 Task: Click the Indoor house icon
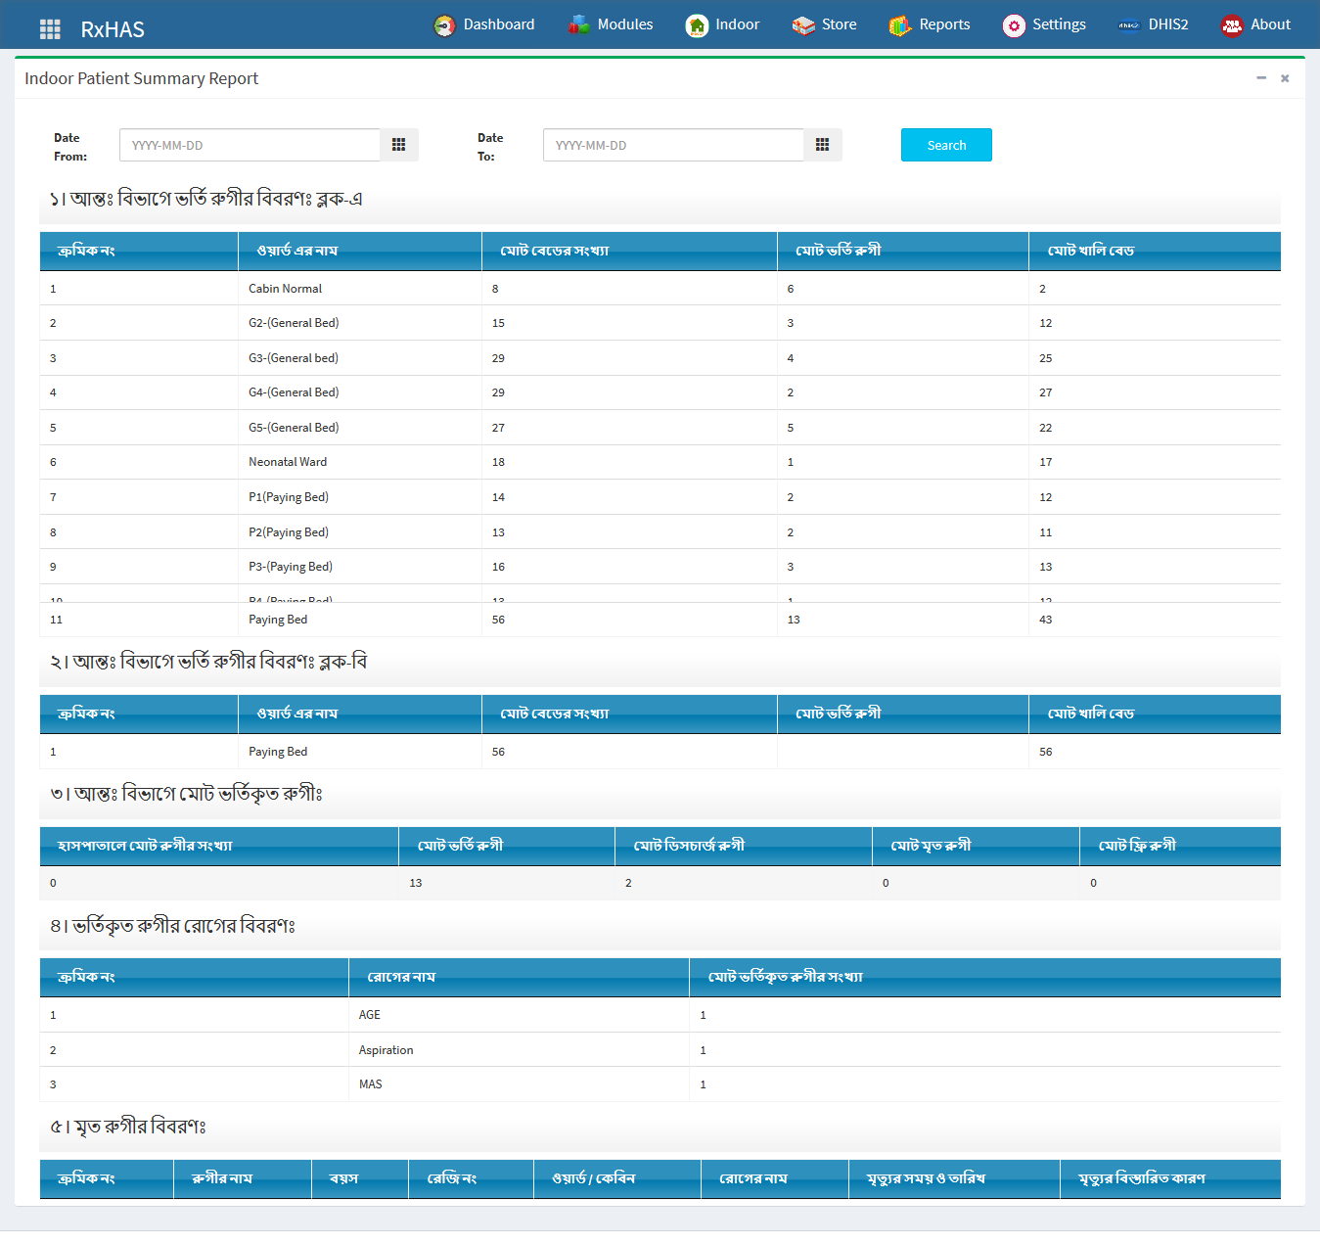coord(697,25)
